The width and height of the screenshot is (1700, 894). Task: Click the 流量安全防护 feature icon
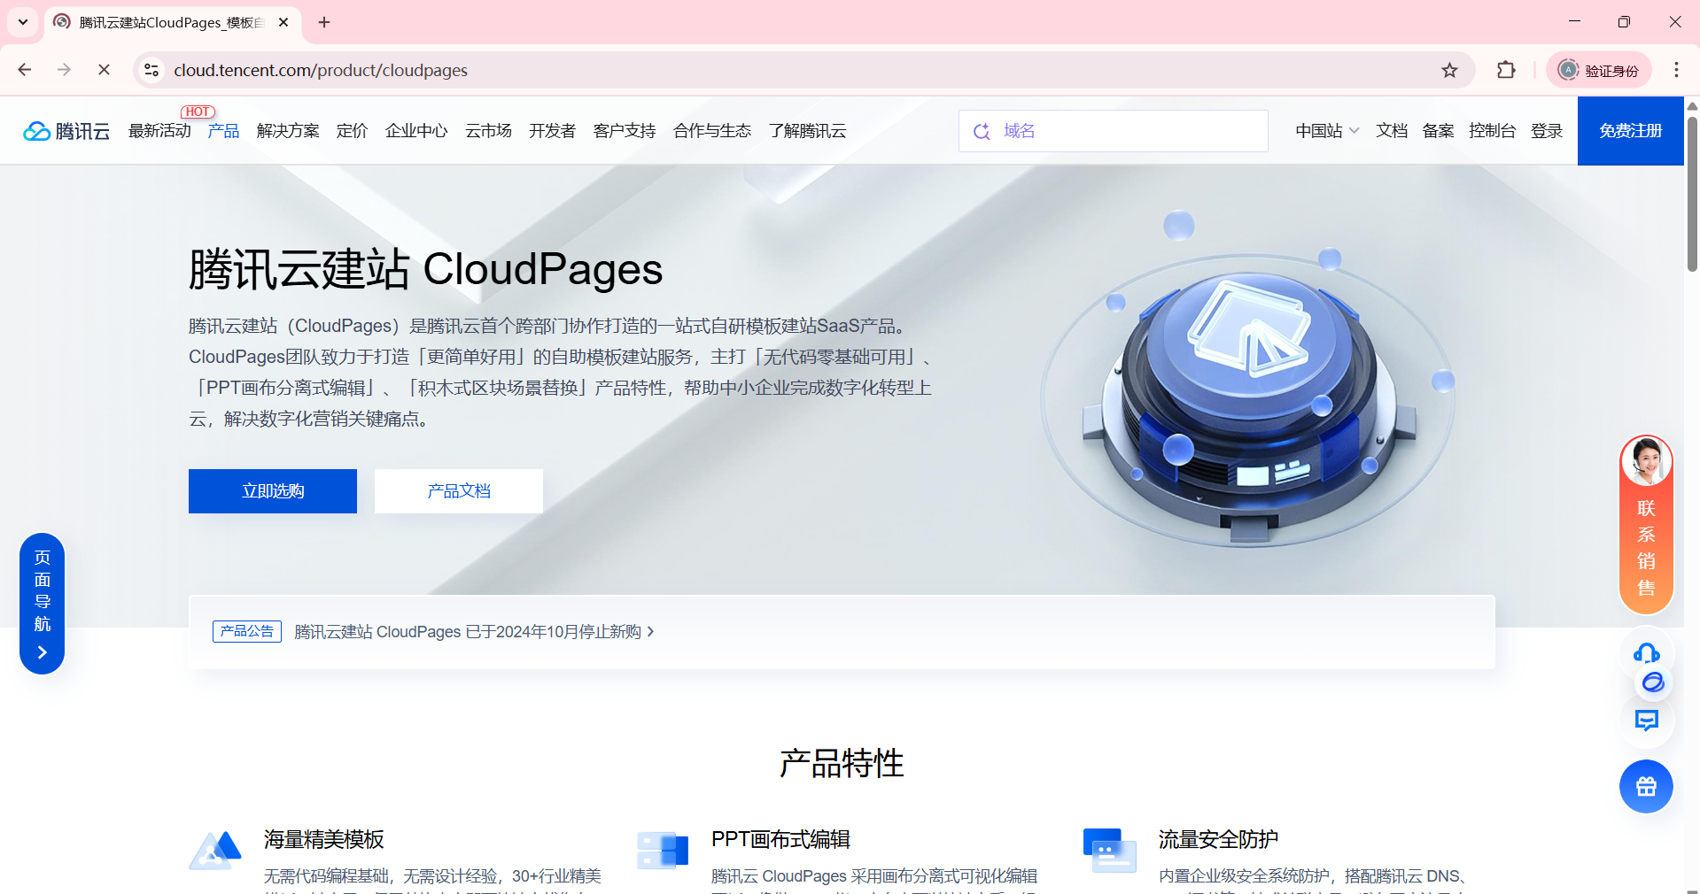click(x=1109, y=851)
